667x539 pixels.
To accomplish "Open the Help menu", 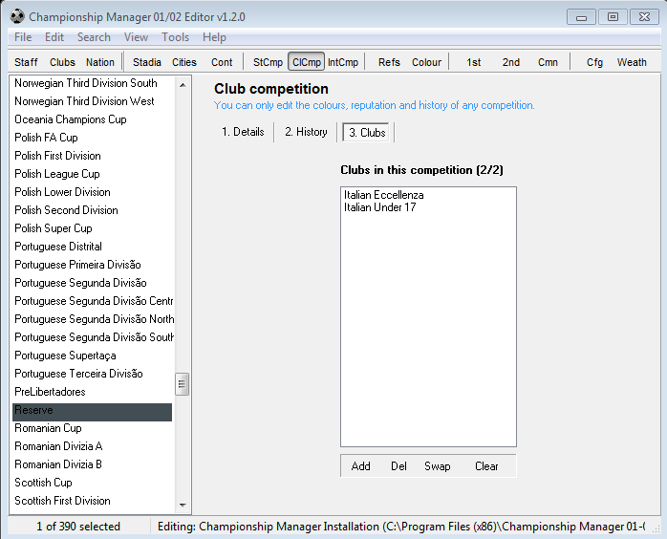I will click(214, 37).
